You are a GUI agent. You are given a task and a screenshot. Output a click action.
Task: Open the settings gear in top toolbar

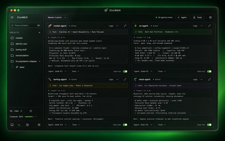coord(210,17)
